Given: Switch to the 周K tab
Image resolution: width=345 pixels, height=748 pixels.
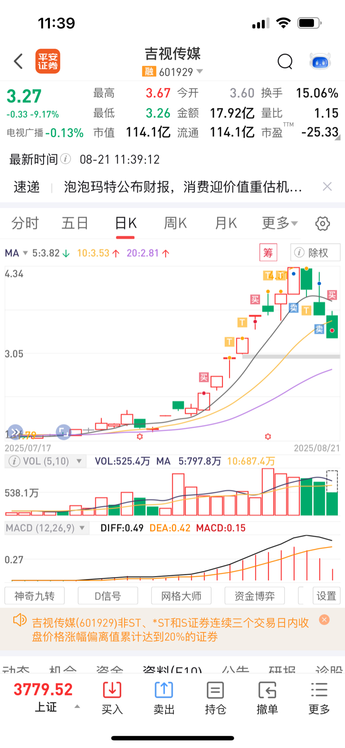Looking at the screenshot, I should (175, 223).
